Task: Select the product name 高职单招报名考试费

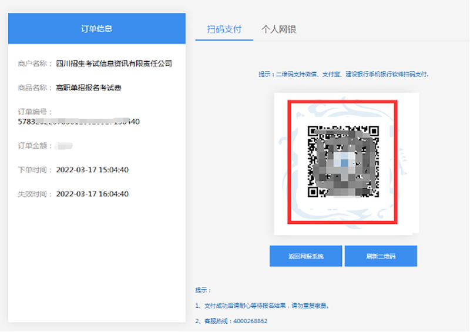Action: pyautogui.click(x=89, y=88)
